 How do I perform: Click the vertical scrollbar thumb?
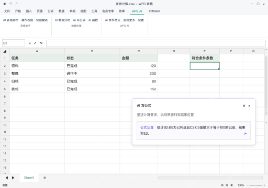266,86
